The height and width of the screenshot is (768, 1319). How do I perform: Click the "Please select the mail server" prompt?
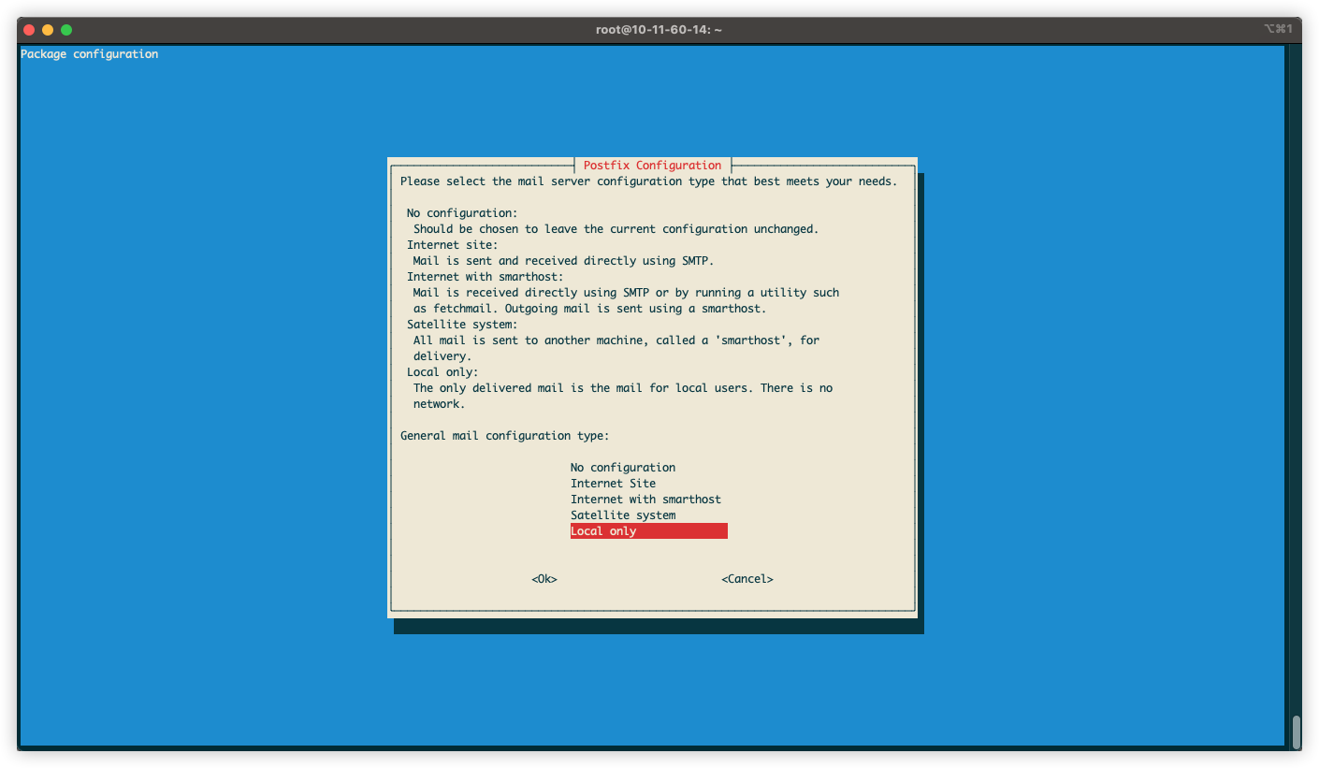coord(648,181)
